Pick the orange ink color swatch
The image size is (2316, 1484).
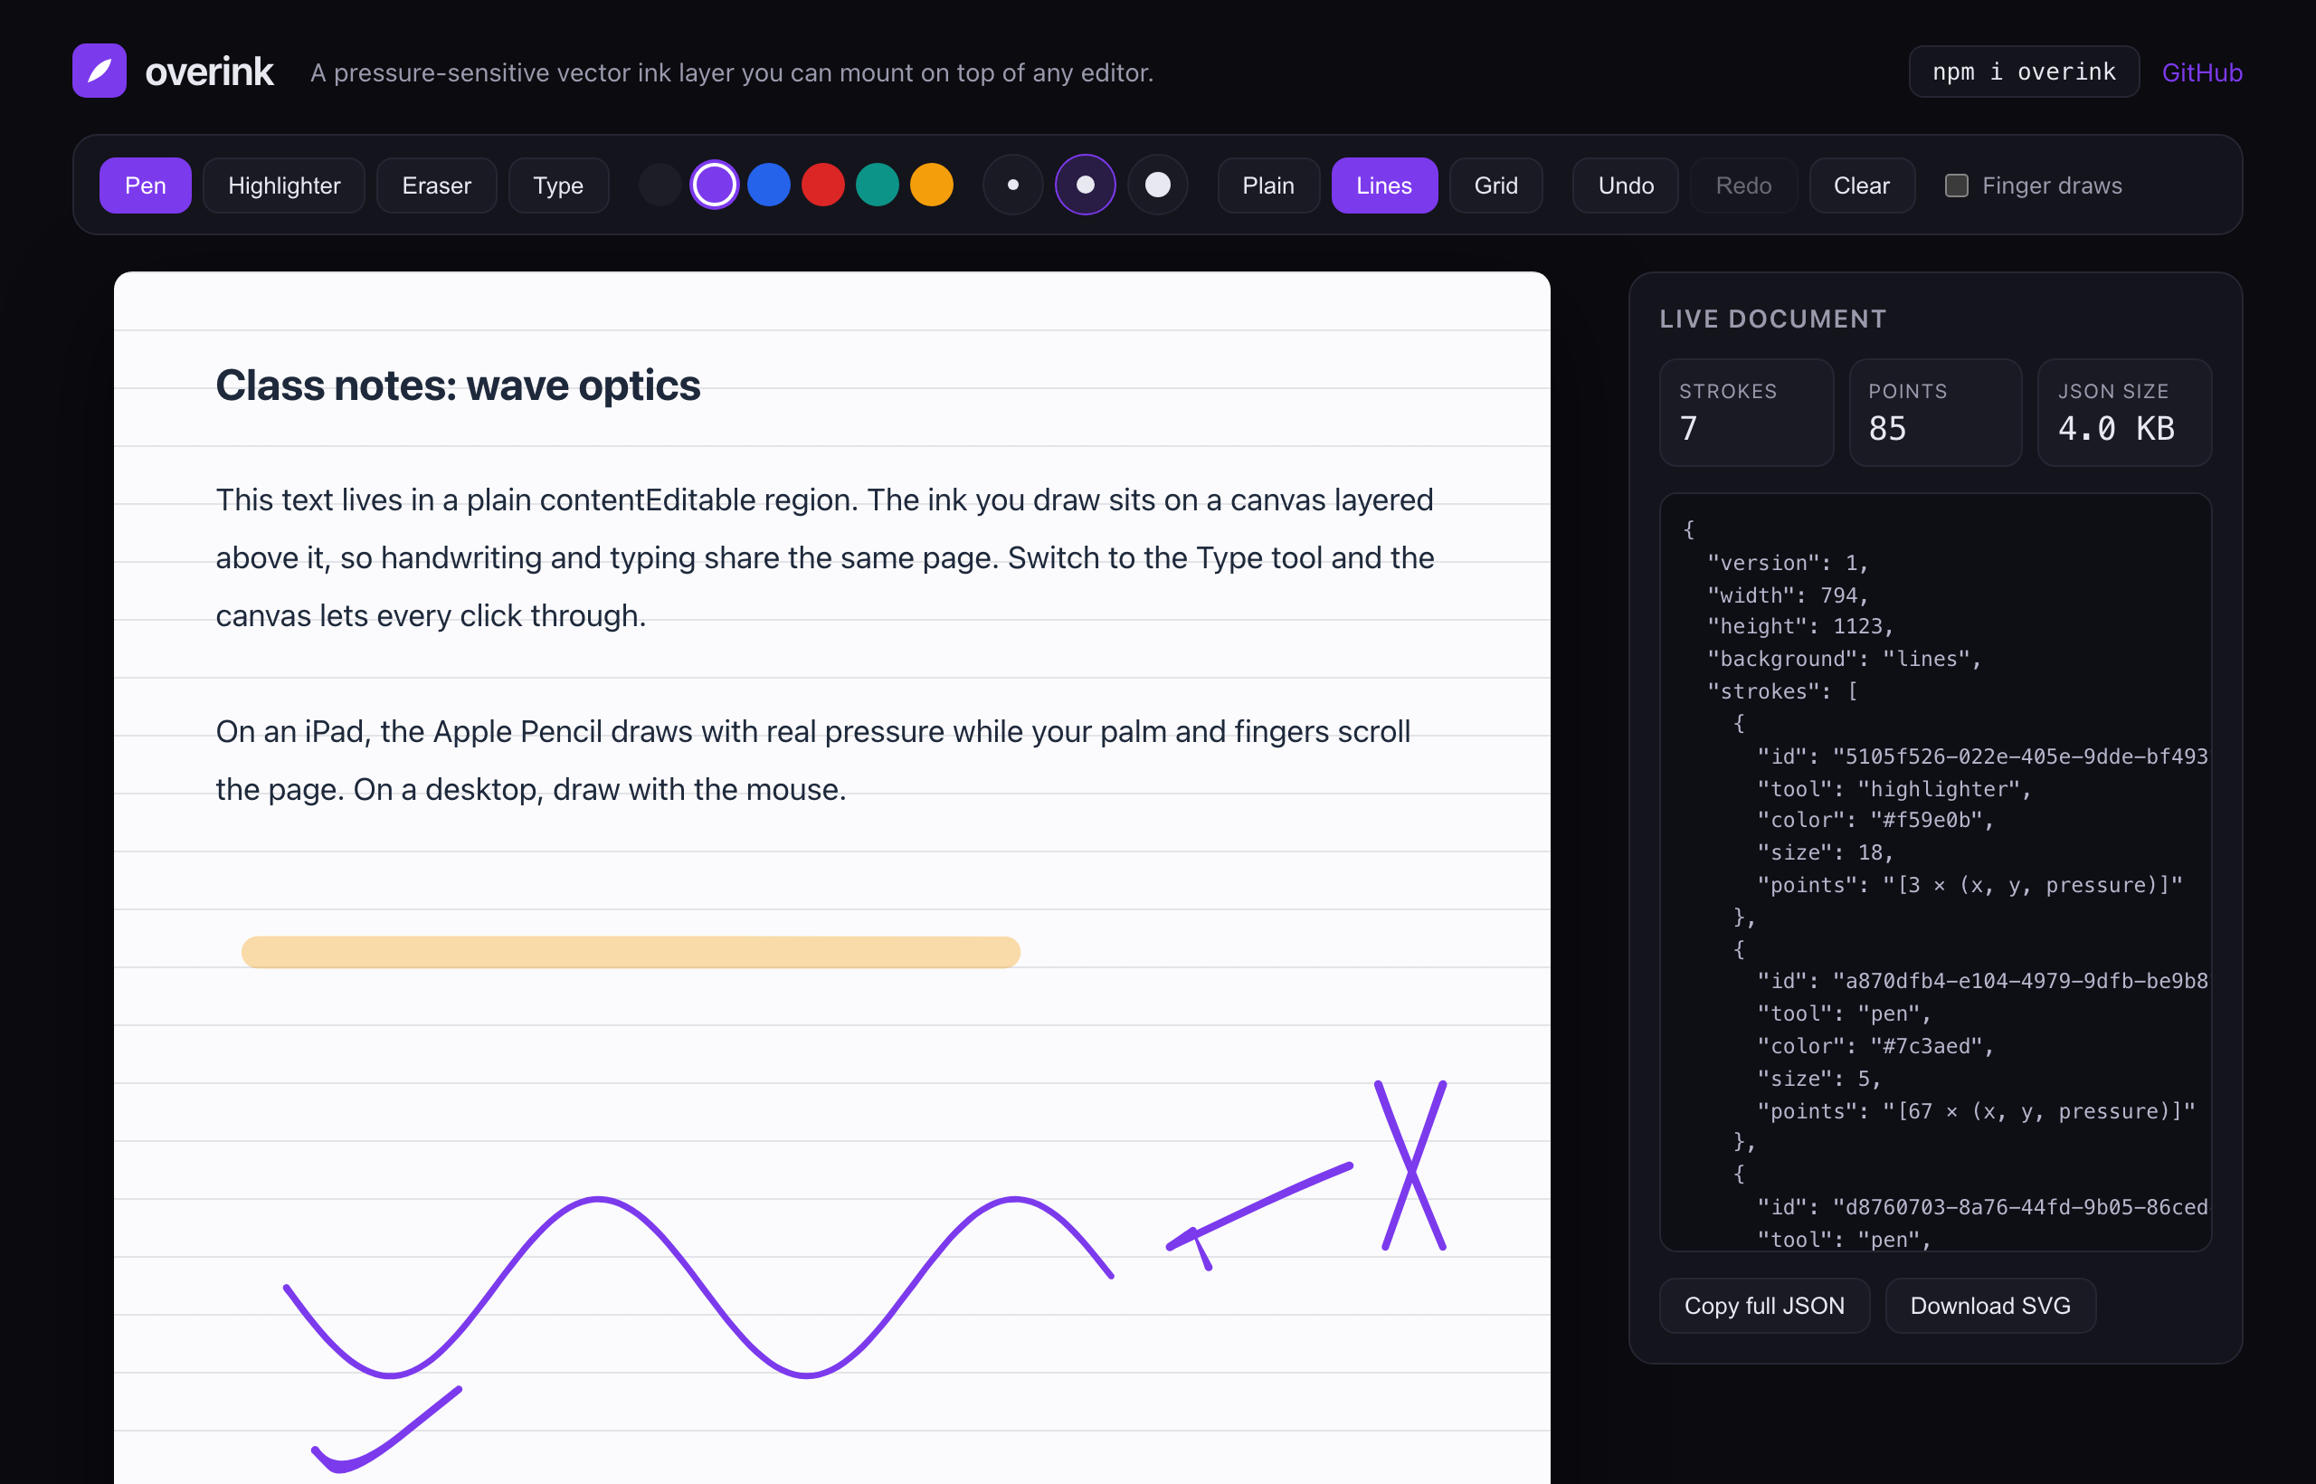tap(932, 185)
